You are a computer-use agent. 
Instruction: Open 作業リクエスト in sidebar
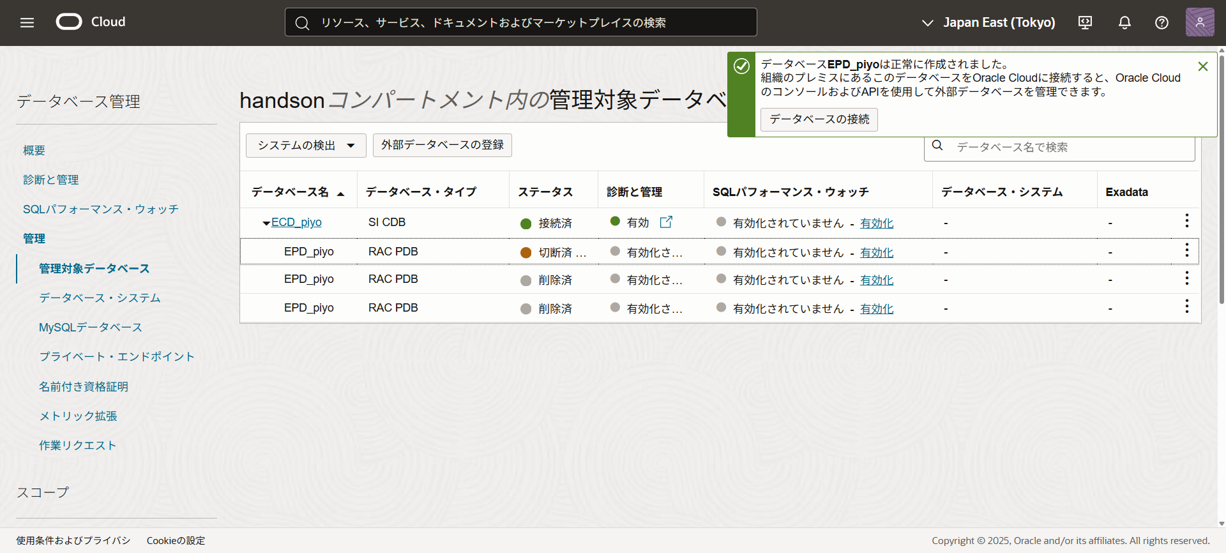77,446
